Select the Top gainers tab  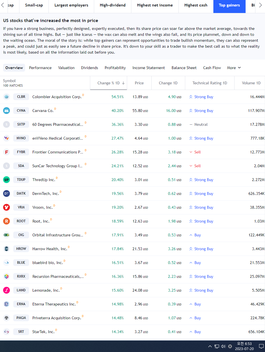pyautogui.click(x=229, y=5)
